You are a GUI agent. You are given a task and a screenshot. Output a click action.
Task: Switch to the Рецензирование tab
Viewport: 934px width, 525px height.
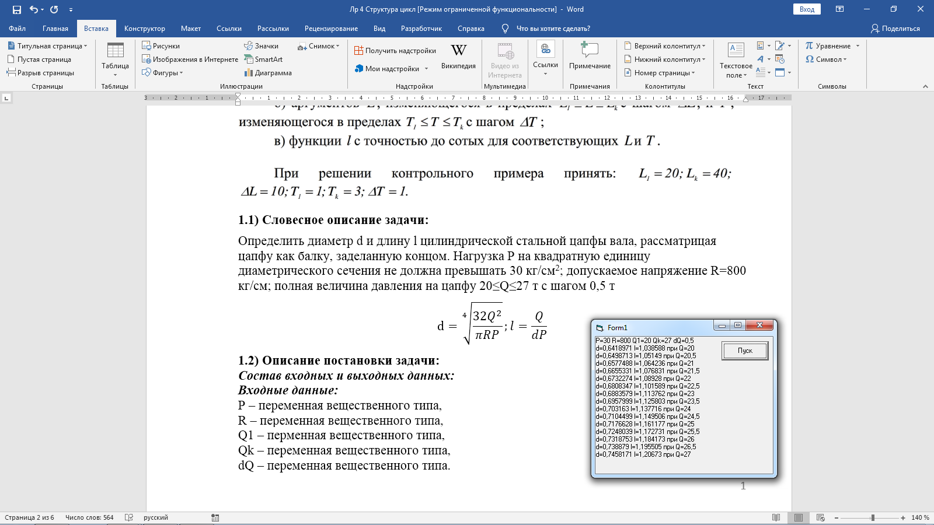(331, 28)
